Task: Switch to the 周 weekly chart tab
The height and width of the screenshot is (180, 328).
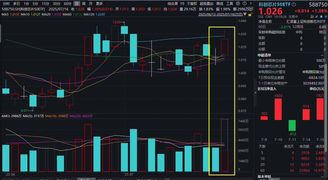Action: click(84, 3)
